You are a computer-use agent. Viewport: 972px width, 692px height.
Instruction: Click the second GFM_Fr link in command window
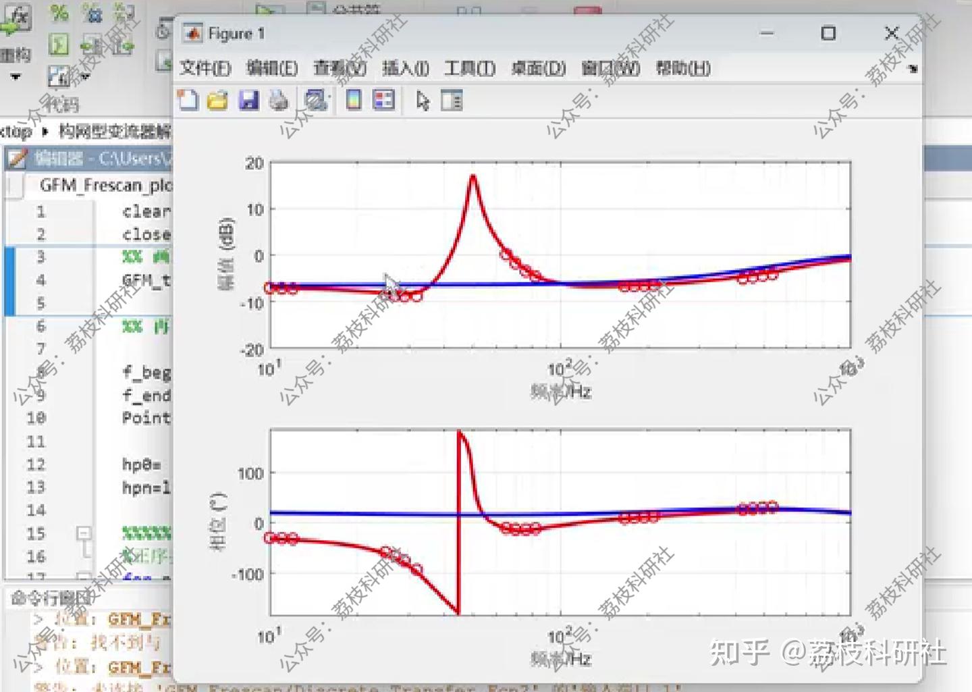[140, 667]
